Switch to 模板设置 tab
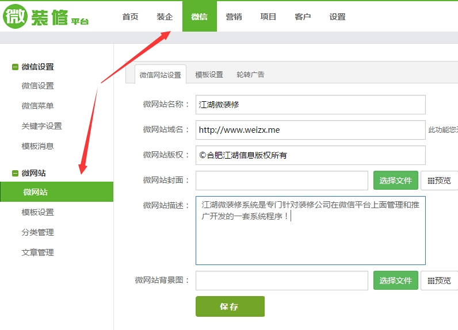The image size is (458, 330). [209, 75]
